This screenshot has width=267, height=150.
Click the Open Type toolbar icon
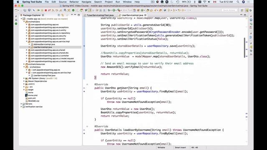(x=148, y=10)
